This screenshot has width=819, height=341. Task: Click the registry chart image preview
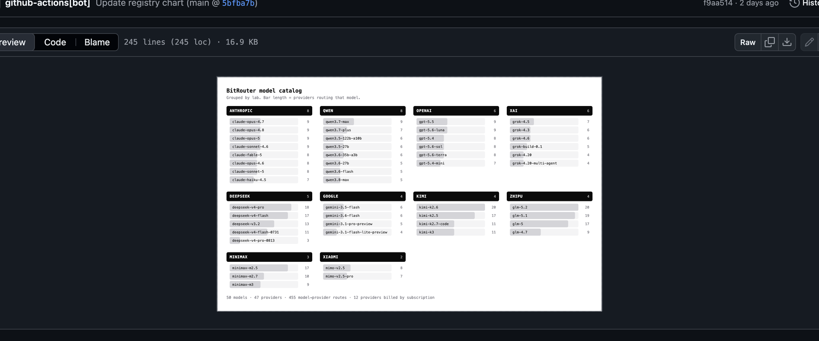coord(409,194)
